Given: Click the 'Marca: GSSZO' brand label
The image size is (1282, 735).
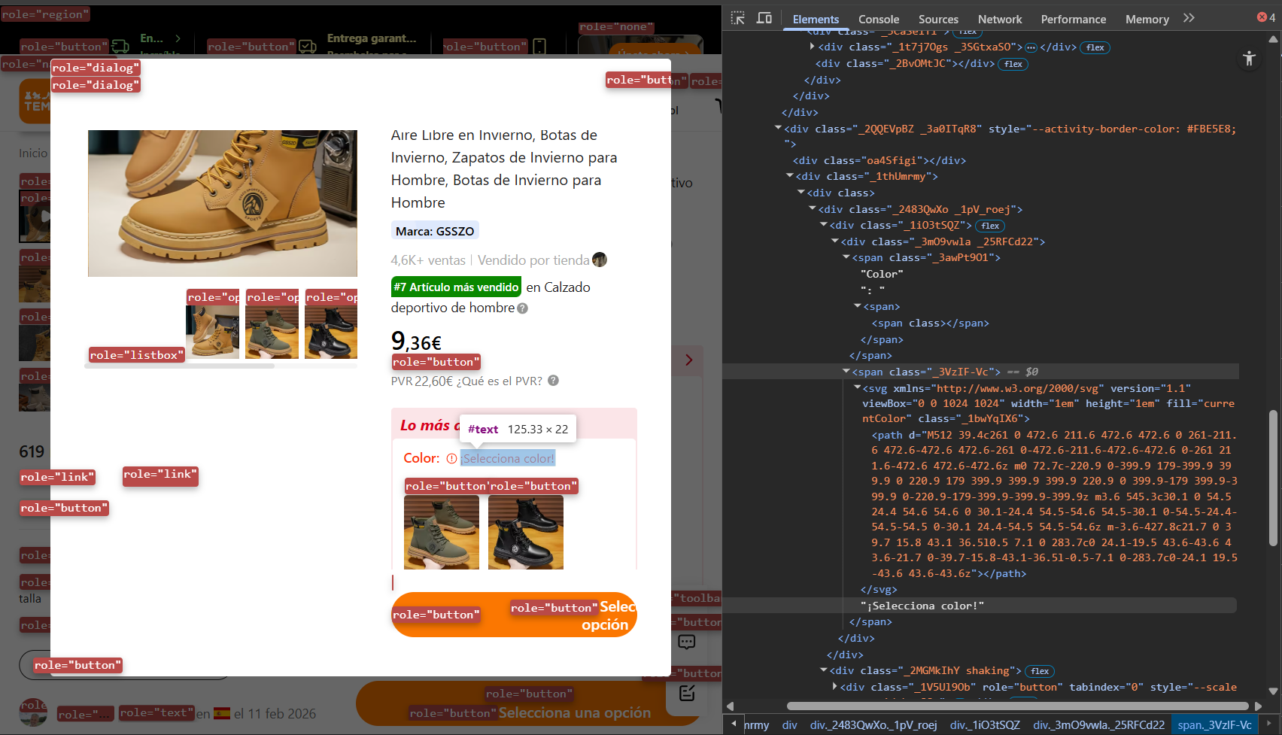Looking at the screenshot, I should [x=435, y=231].
